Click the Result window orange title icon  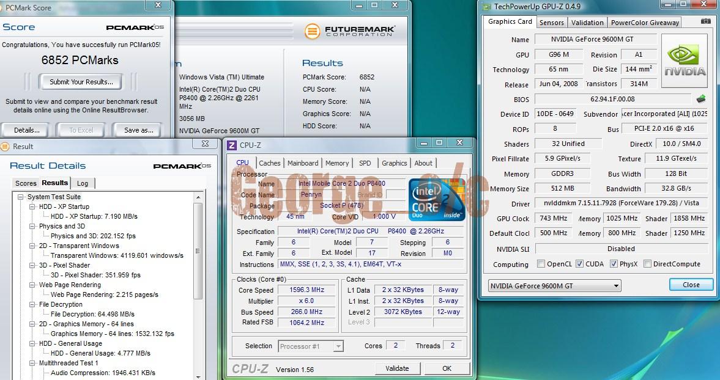click(5, 147)
